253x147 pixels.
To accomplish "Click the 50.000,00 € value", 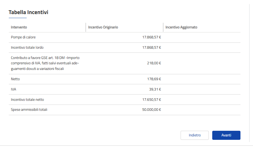I will pyautogui.click(x=152, y=110).
